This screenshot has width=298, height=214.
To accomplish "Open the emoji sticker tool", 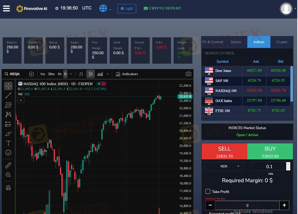I will click(8, 153).
